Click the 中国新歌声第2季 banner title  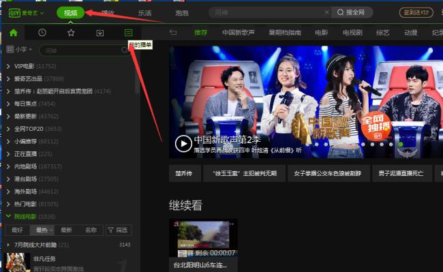(x=228, y=140)
